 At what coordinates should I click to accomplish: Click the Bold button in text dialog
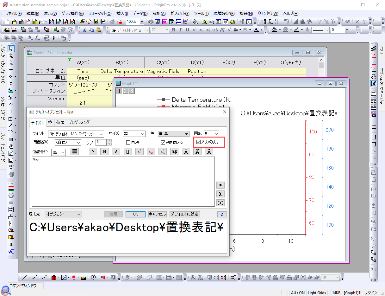coord(104,151)
